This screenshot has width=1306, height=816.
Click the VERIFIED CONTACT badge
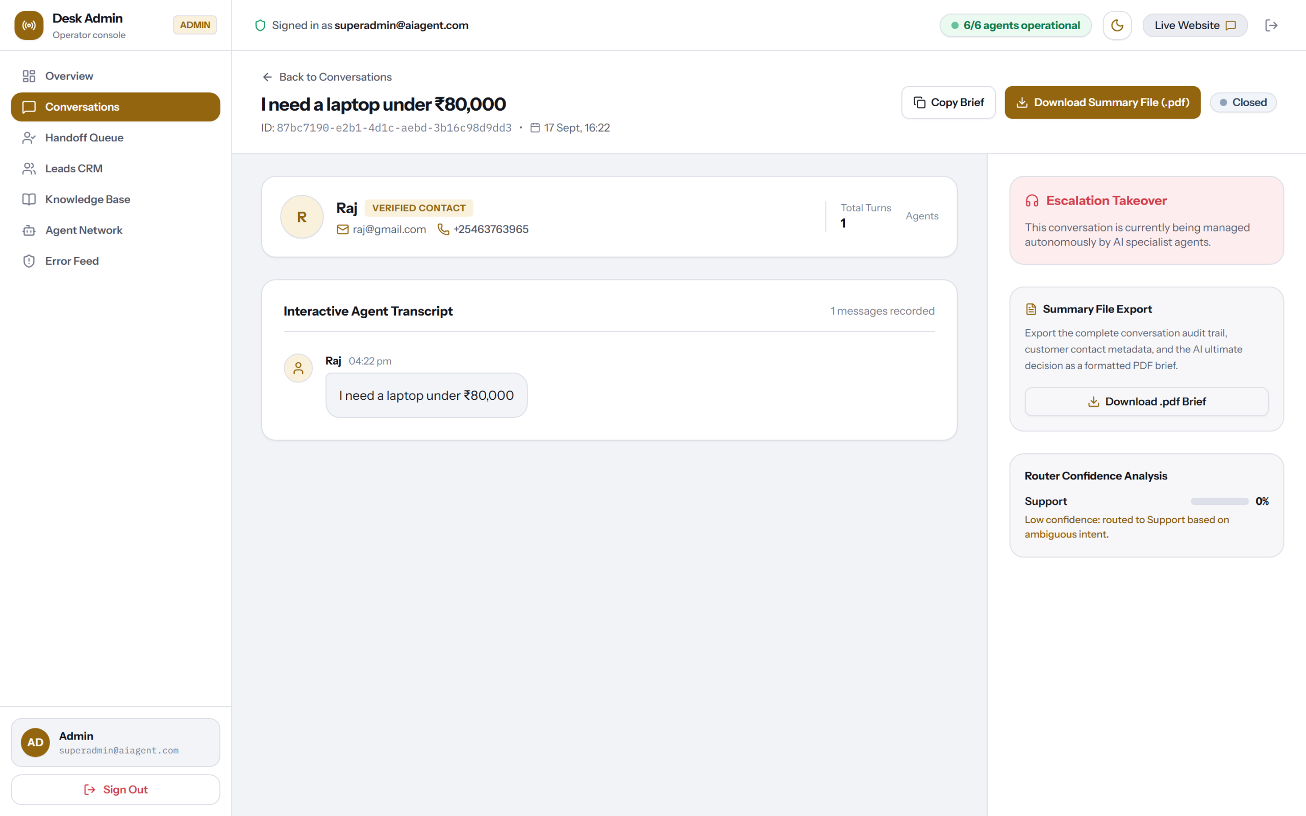click(419, 208)
